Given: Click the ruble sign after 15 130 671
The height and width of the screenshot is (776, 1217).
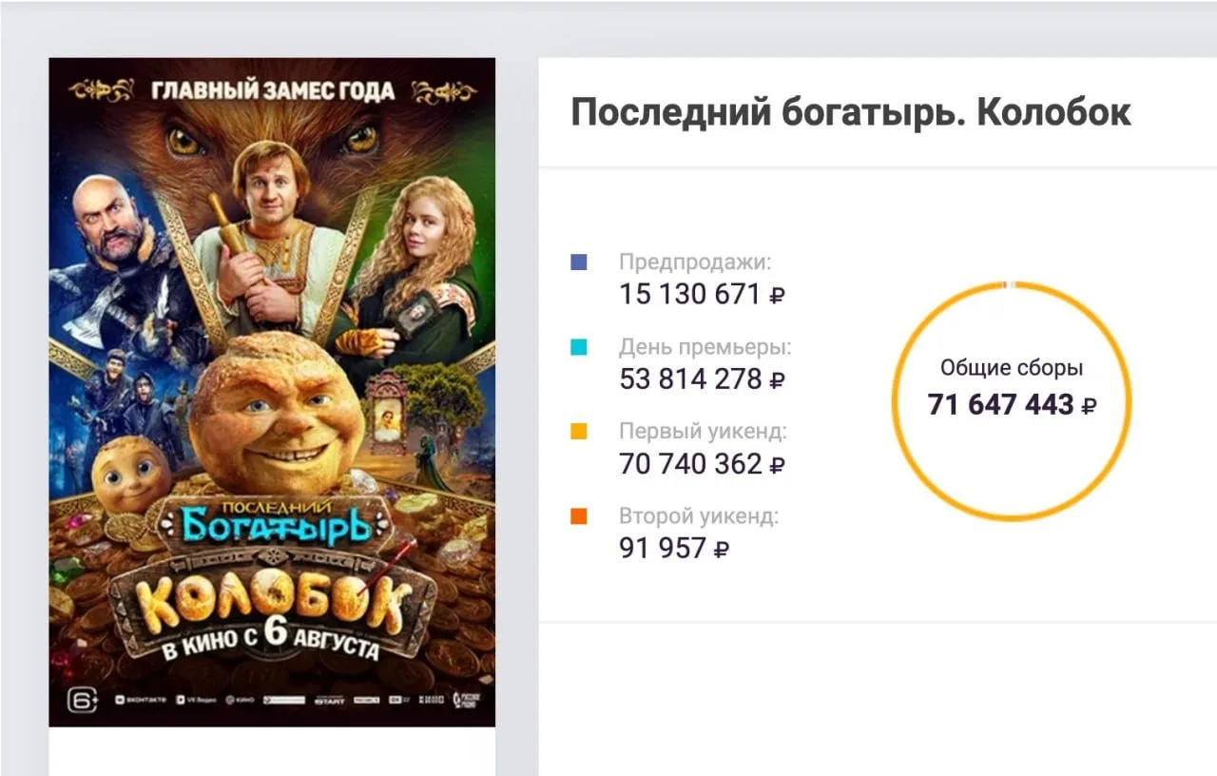Looking at the screenshot, I should click(x=777, y=296).
